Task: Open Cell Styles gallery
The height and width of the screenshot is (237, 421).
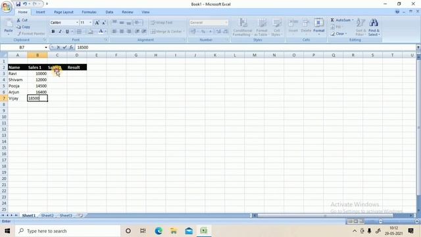Action: coord(276,27)
